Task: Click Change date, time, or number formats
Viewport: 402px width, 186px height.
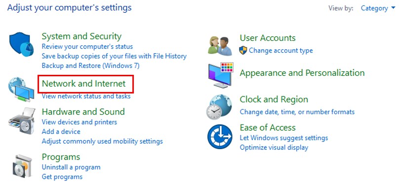Action: 297,112
